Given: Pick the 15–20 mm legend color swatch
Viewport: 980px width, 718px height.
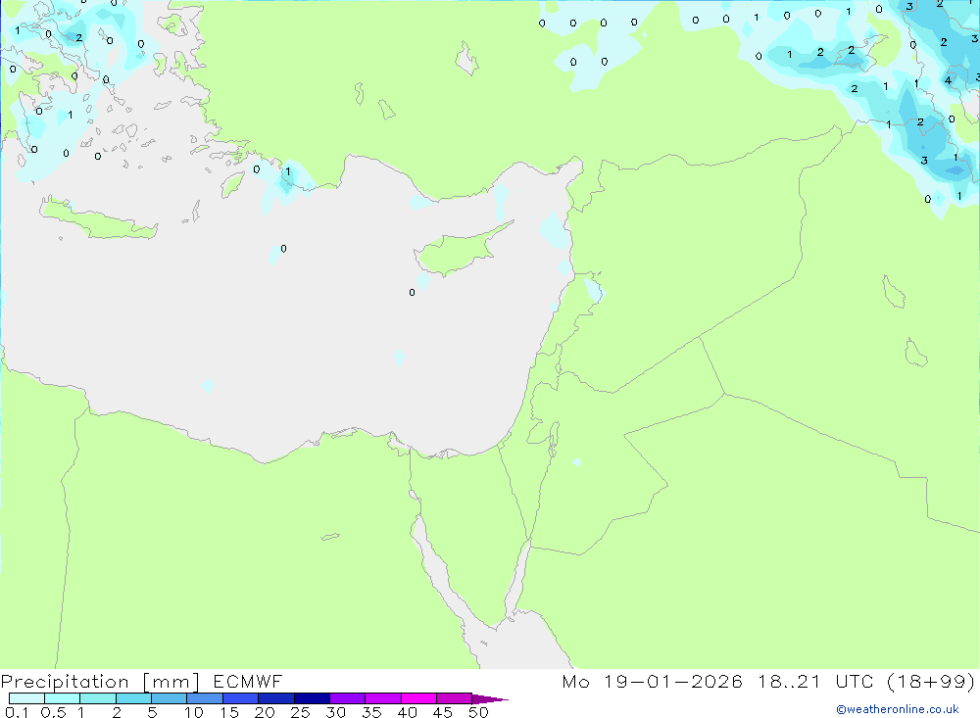Looking at the screenshot, I should [x=240, y=698].
